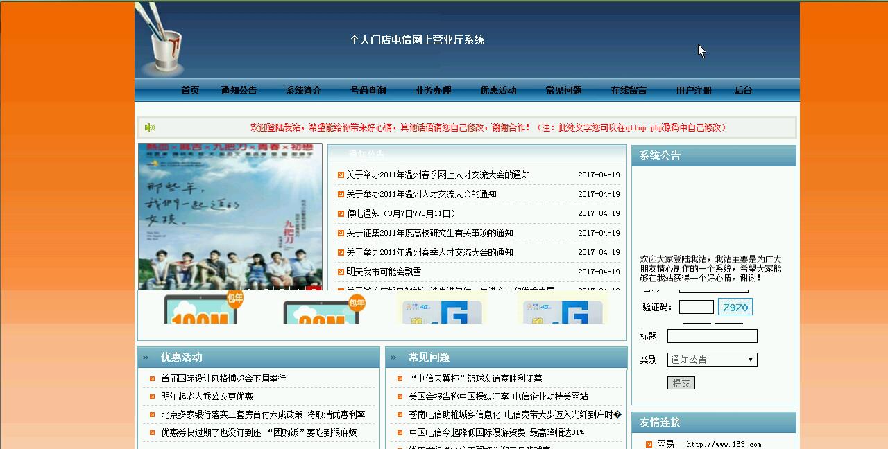Image resolution: width=888 pixels, height=449 pixels.
Task: Click bullet icon beside 明年起老人乘公交更优惠
Action: pos(152,397)
